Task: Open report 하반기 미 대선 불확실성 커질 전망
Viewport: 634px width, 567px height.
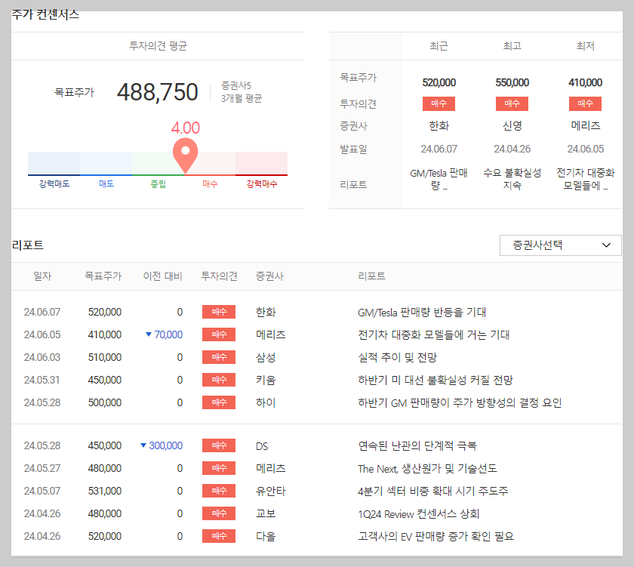Action: pyautogui.click(x=435, y=381)
